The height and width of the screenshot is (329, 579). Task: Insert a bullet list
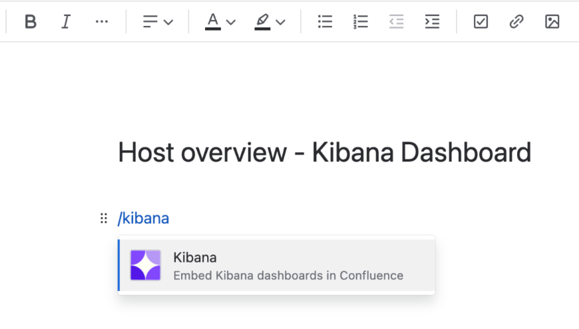pos(325,22)
